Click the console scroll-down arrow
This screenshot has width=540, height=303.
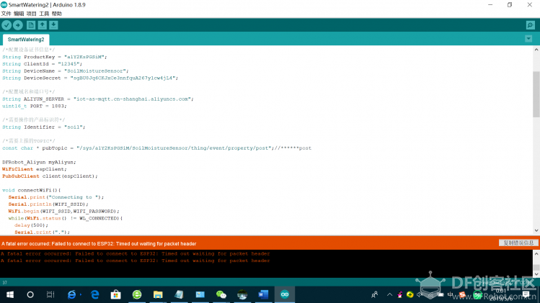(536, 274)
